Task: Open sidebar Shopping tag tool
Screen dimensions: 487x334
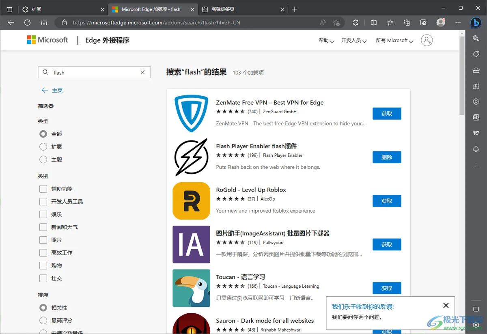Action: pos(476,54)
